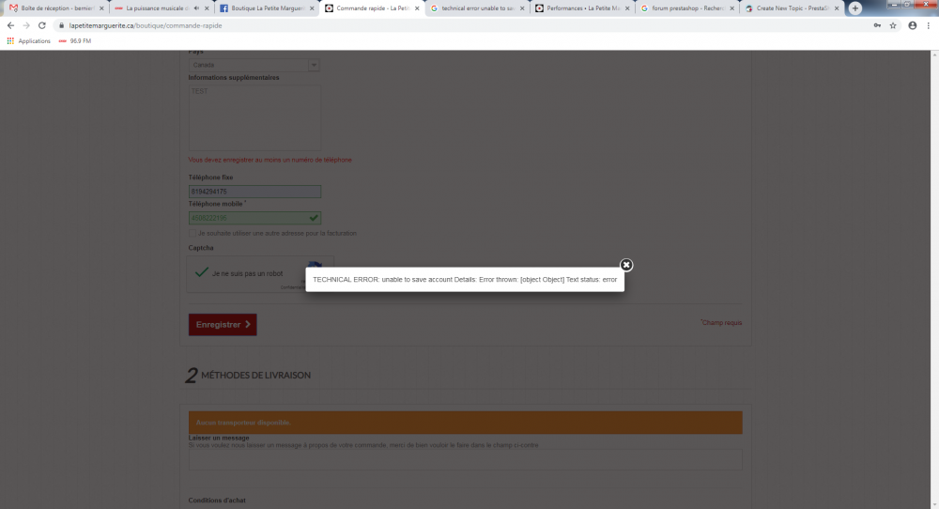The height and width of the screenshot is (509, 939).
Task: Click the TECHNICAL ERROR message text
Action: [465, 280]
